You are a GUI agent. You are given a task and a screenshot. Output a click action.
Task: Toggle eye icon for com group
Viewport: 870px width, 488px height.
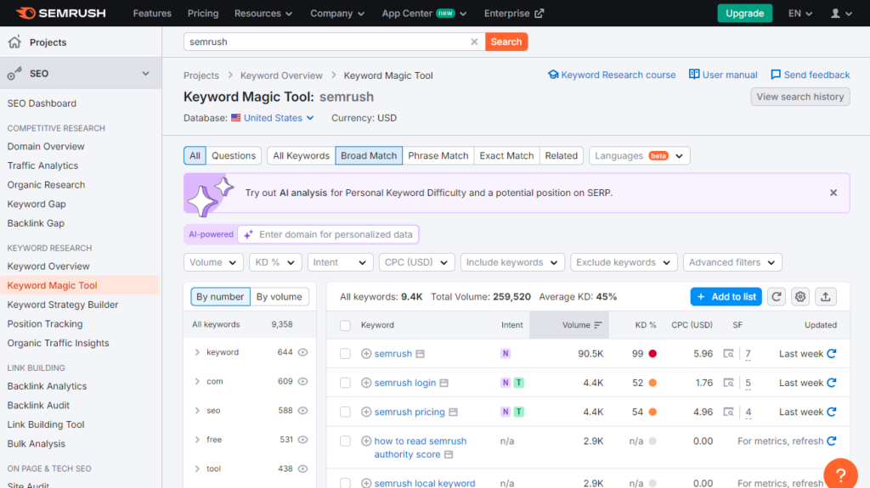click(x=302, y=382)
